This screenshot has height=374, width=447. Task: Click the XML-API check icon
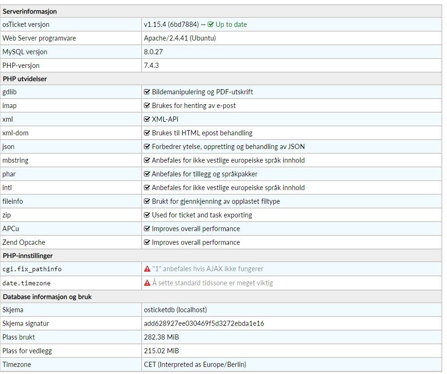click(x=147, y=119)
